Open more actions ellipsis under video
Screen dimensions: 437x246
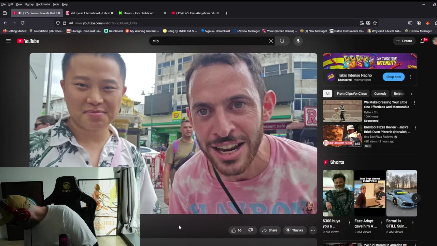[313, 230]
